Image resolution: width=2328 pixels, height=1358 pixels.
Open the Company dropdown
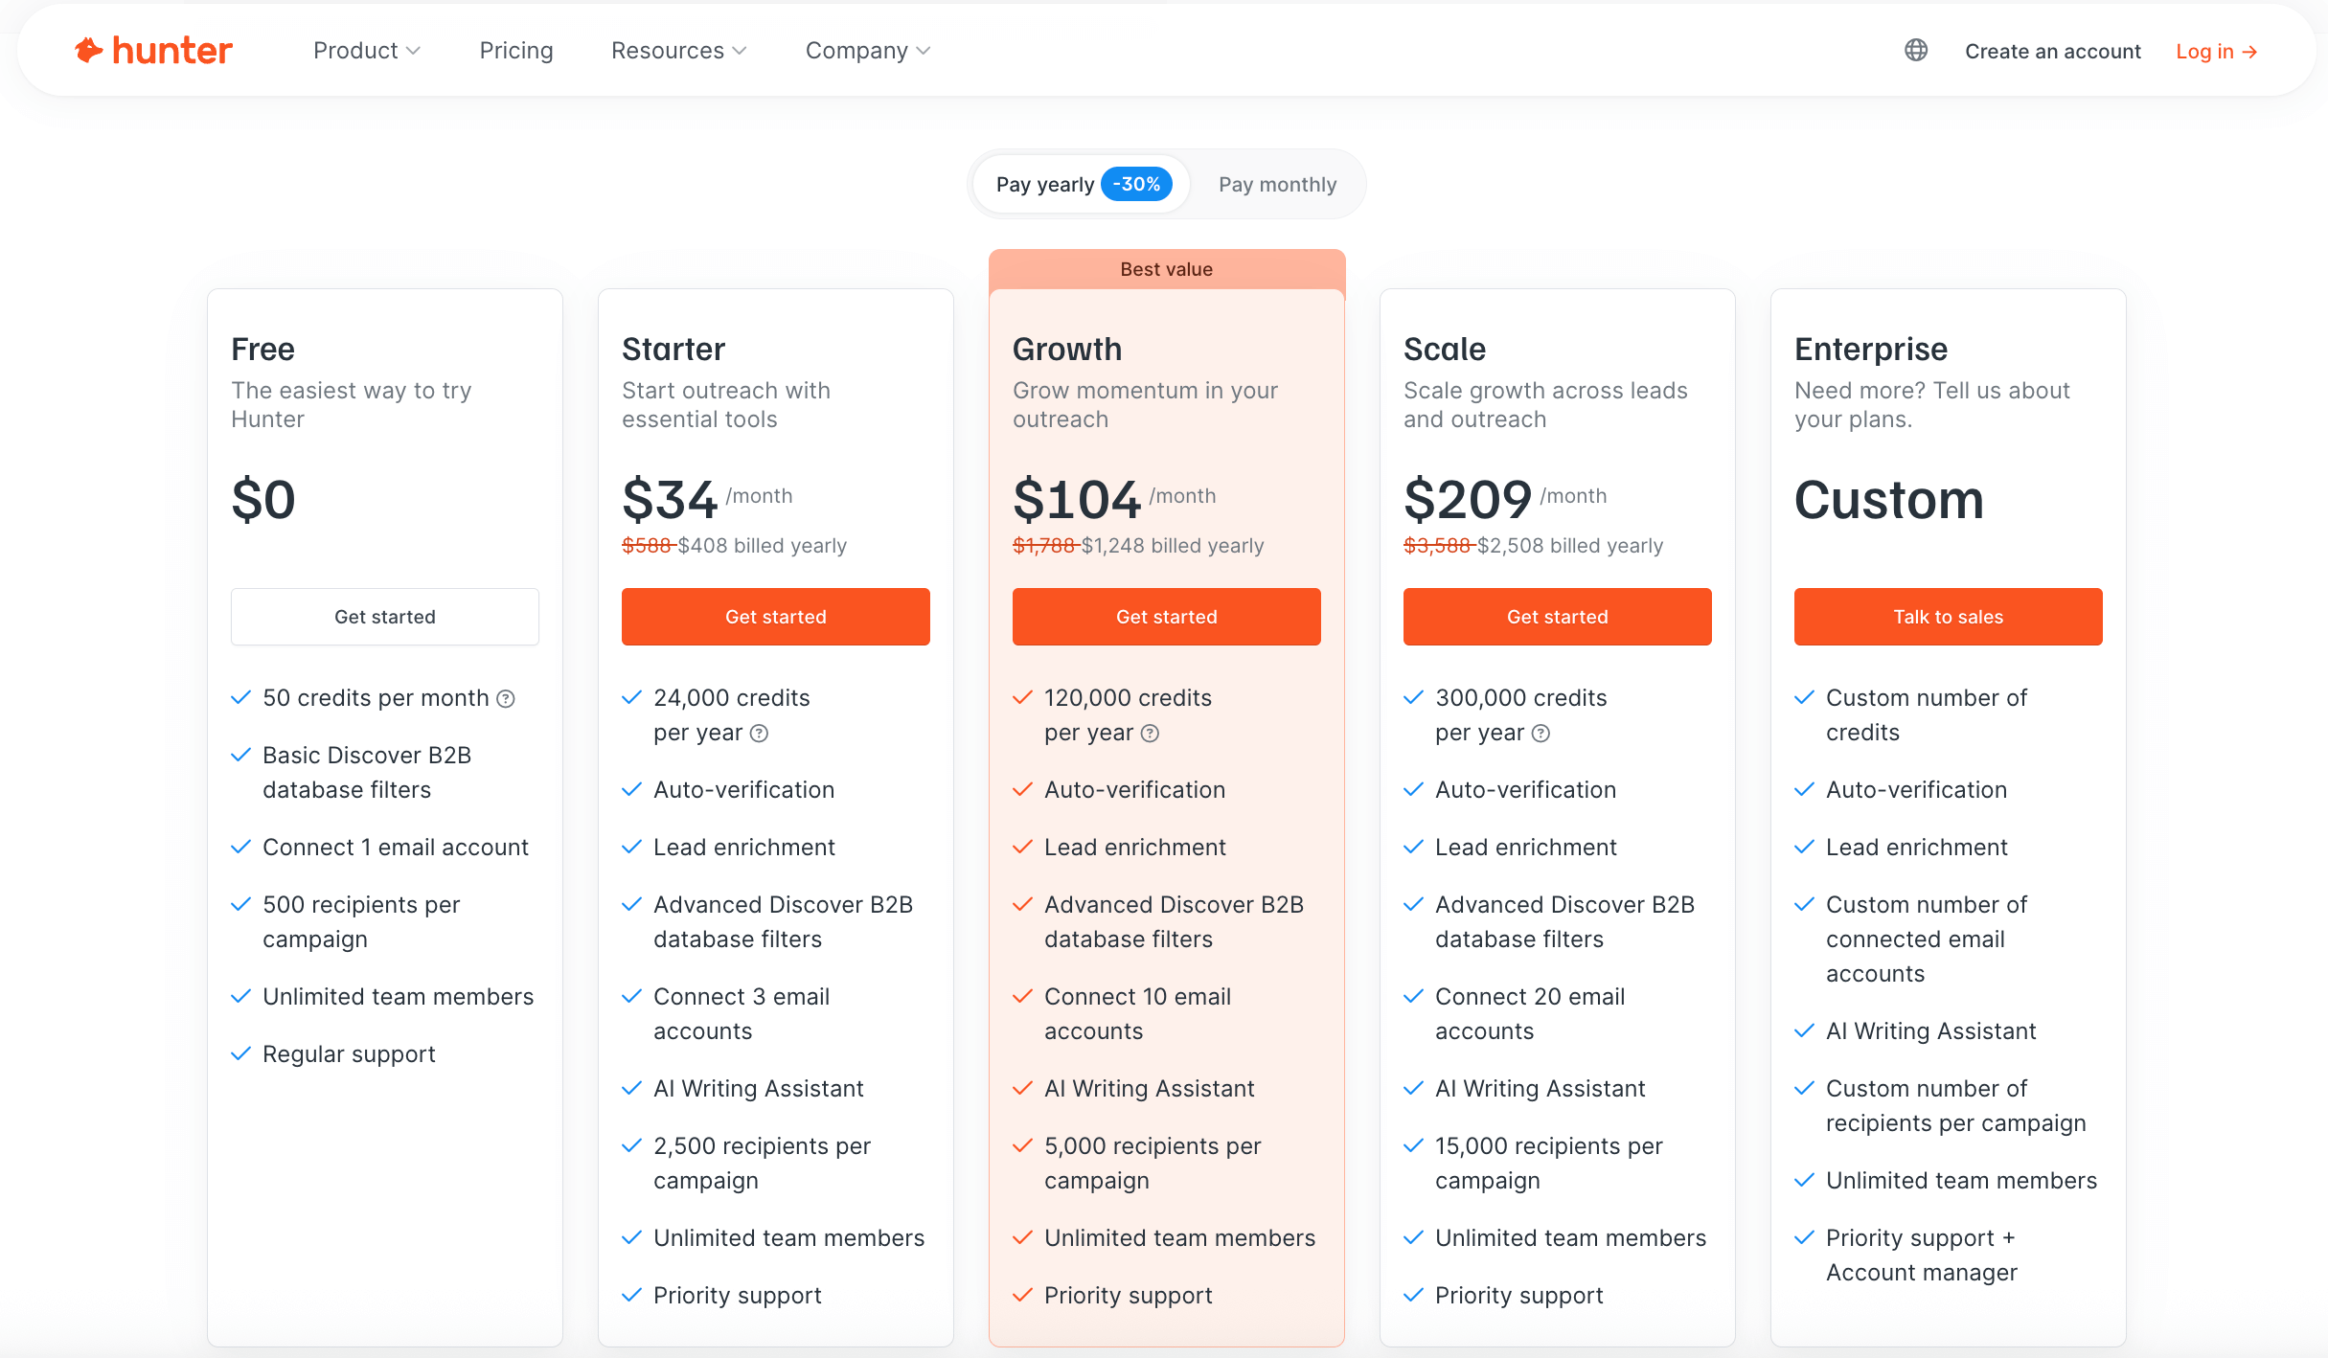point(866,50)
